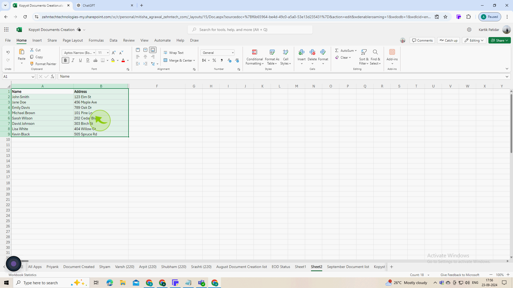Switch to the Sheet1 worksheet tab
This screenshot has width=513, height=288.
300,267
